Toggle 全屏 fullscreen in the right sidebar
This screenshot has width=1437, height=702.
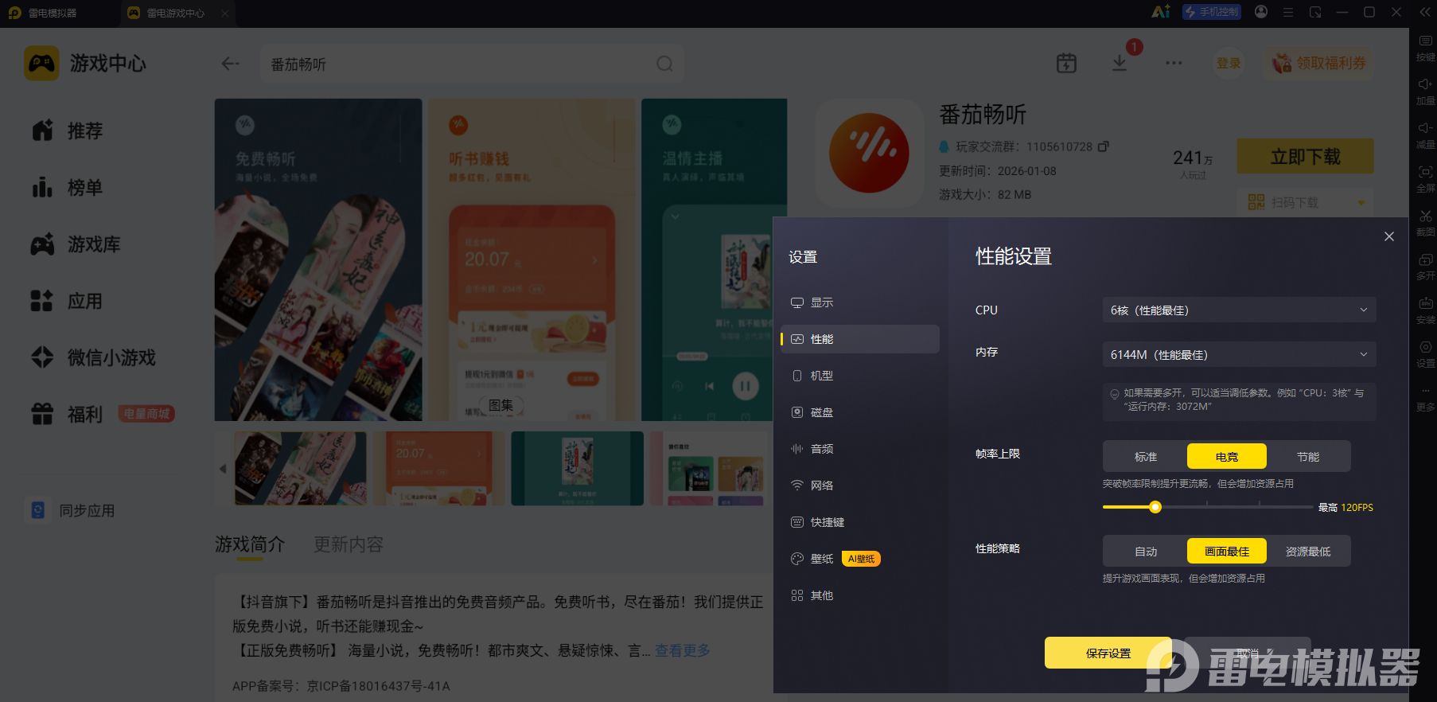click(x=1425, y=179)
